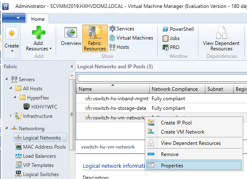The width and height of the screenshot is (247, 179).
Task: Choose Create IP Pool from context menu
Action: [194, 123]
